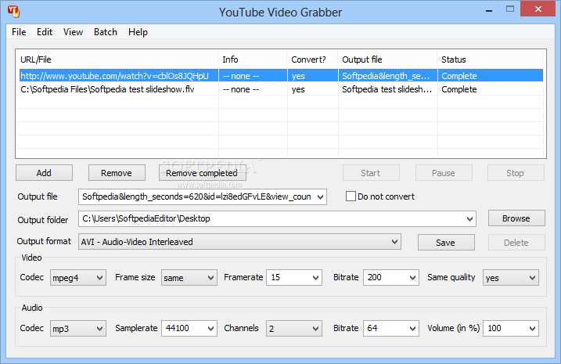Click the Status column header

coord(489,59)
